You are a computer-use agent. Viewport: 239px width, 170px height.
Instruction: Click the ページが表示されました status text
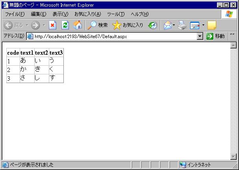coord(32,165)
